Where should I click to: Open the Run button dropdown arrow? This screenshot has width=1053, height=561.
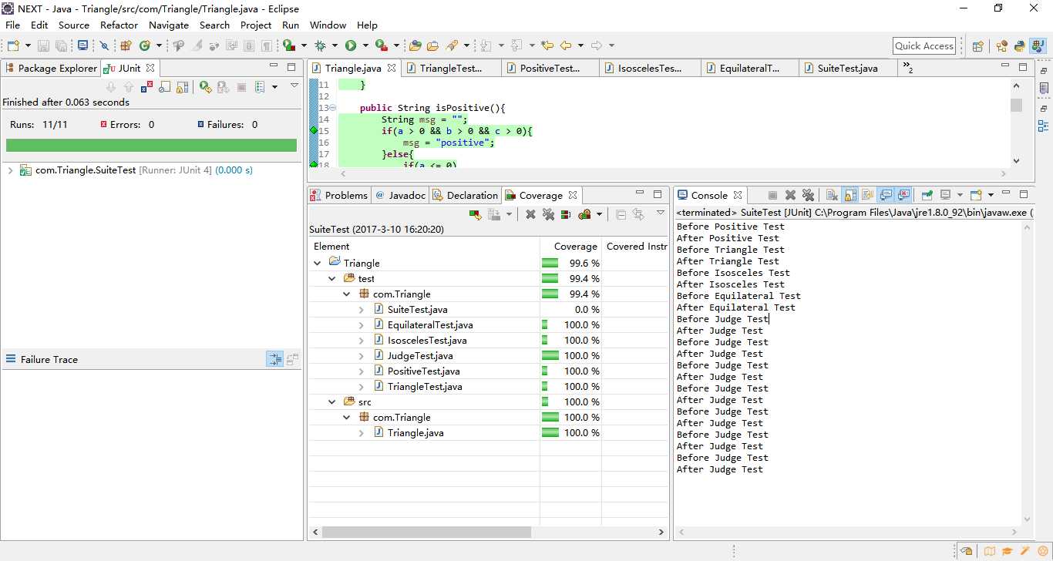coord(365,46)
